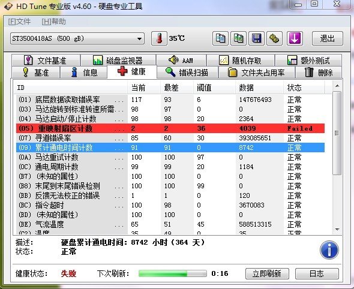Switch to the 信息 tab
This screenshot has height=289, width=354.
click(83, 73)
